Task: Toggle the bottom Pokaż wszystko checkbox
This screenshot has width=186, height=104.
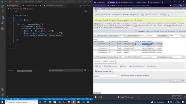Action: (x=96, y=57)
